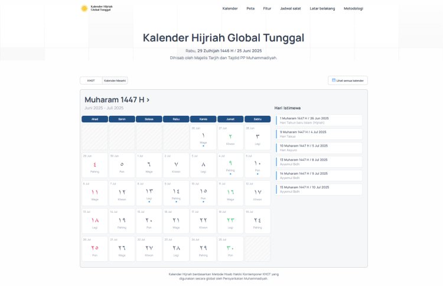The height and width of the screenshot is (286, 443).
Task: Select the 13 Jul day cell
Action: pyautogui.click(x=95, y=221)
